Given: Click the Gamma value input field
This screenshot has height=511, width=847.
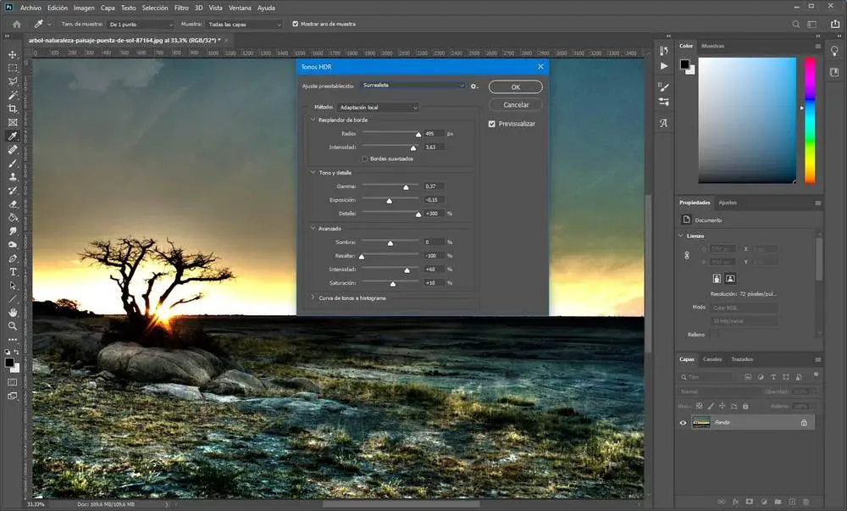Looking at the screenshot, I should (x=434, y=186).
